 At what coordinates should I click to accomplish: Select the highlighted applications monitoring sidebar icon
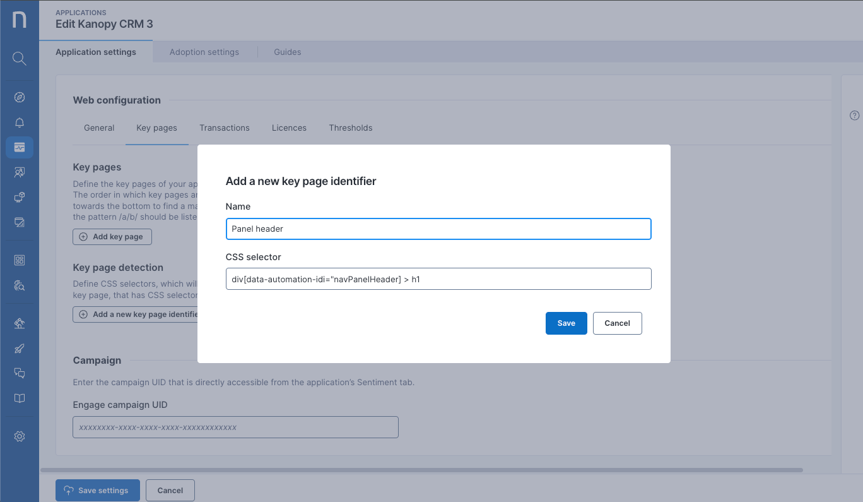pos(20,147)
